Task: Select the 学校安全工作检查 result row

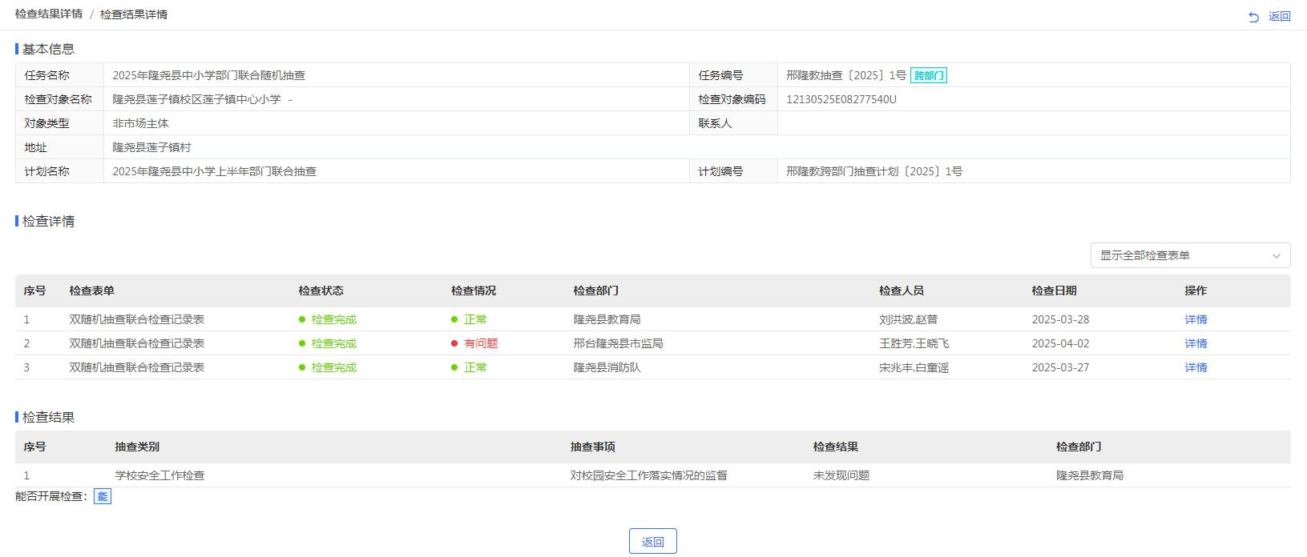Action: pyautogui.click(x=159, y=475)
